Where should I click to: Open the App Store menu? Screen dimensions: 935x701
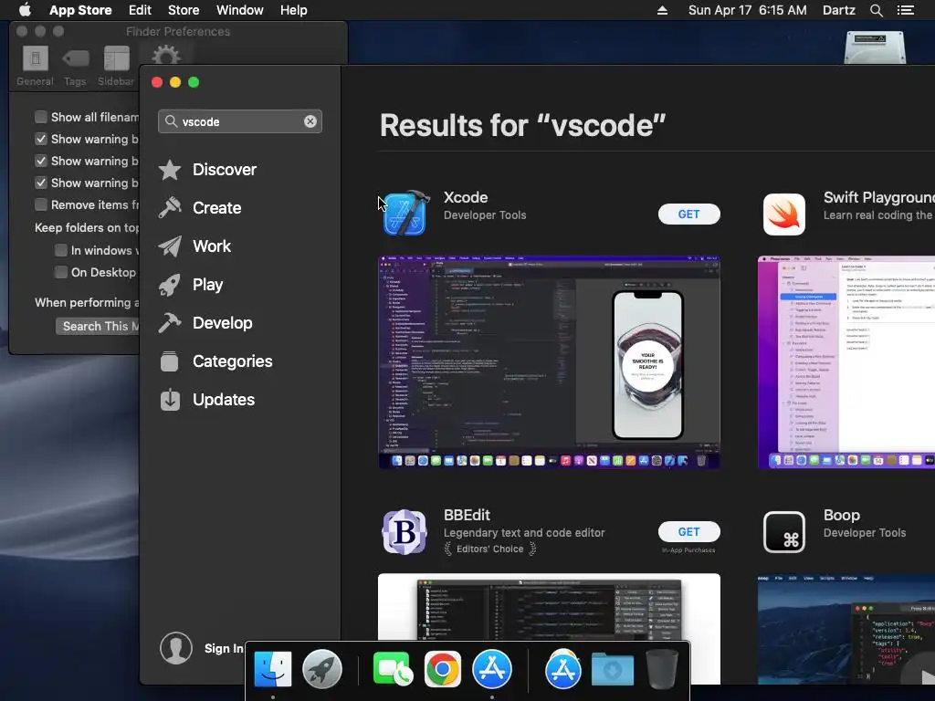pyautogui.click(x=80, y=10)
